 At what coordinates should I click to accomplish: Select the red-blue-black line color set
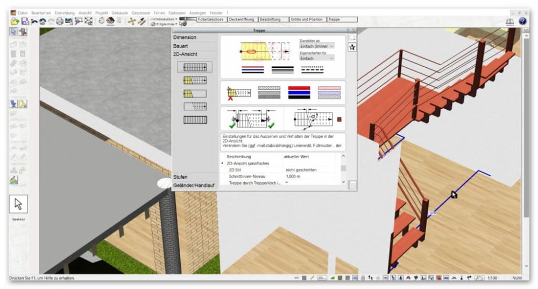(252, 70)
